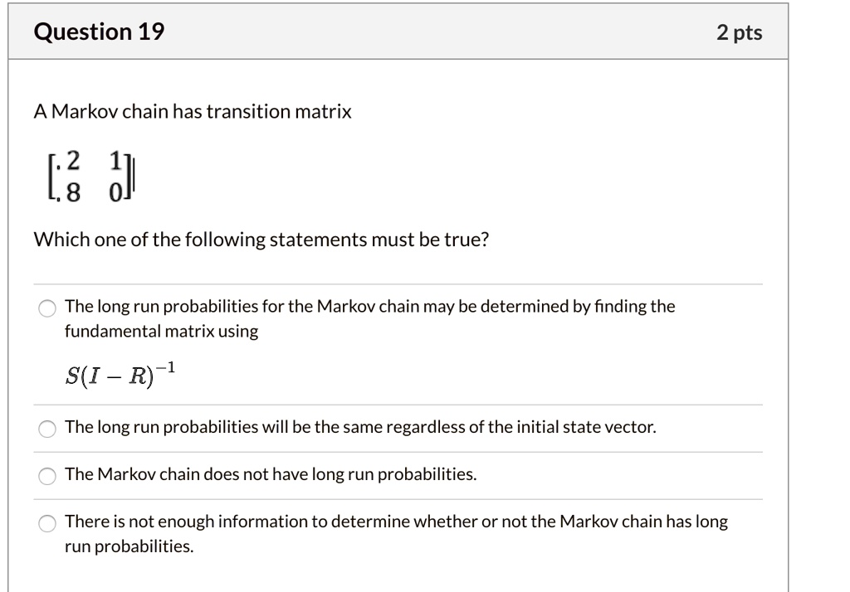Click the question prompt sentence
Screen dimensions: 850x592
261,240
